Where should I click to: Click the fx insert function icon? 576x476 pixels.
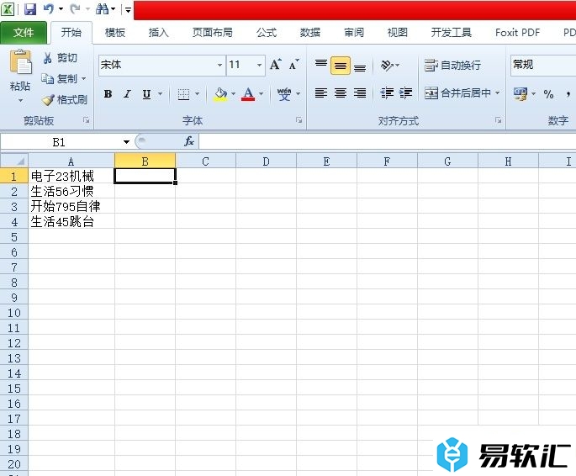(189, 141)
